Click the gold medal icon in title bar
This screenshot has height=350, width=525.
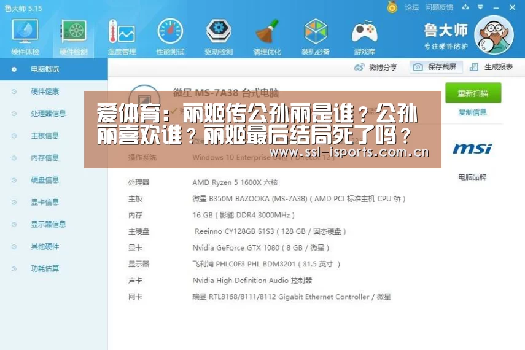point(392,7)
